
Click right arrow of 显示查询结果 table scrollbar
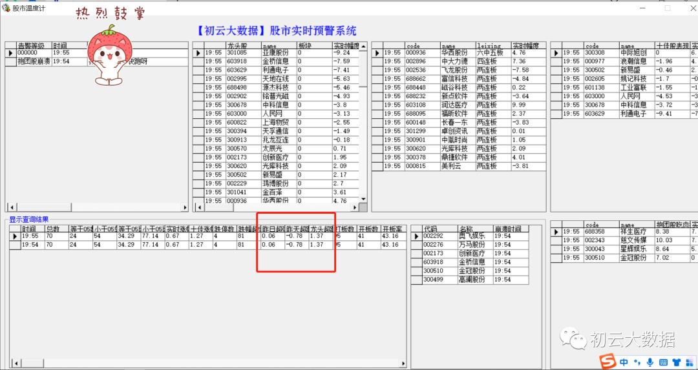(403, 364)
